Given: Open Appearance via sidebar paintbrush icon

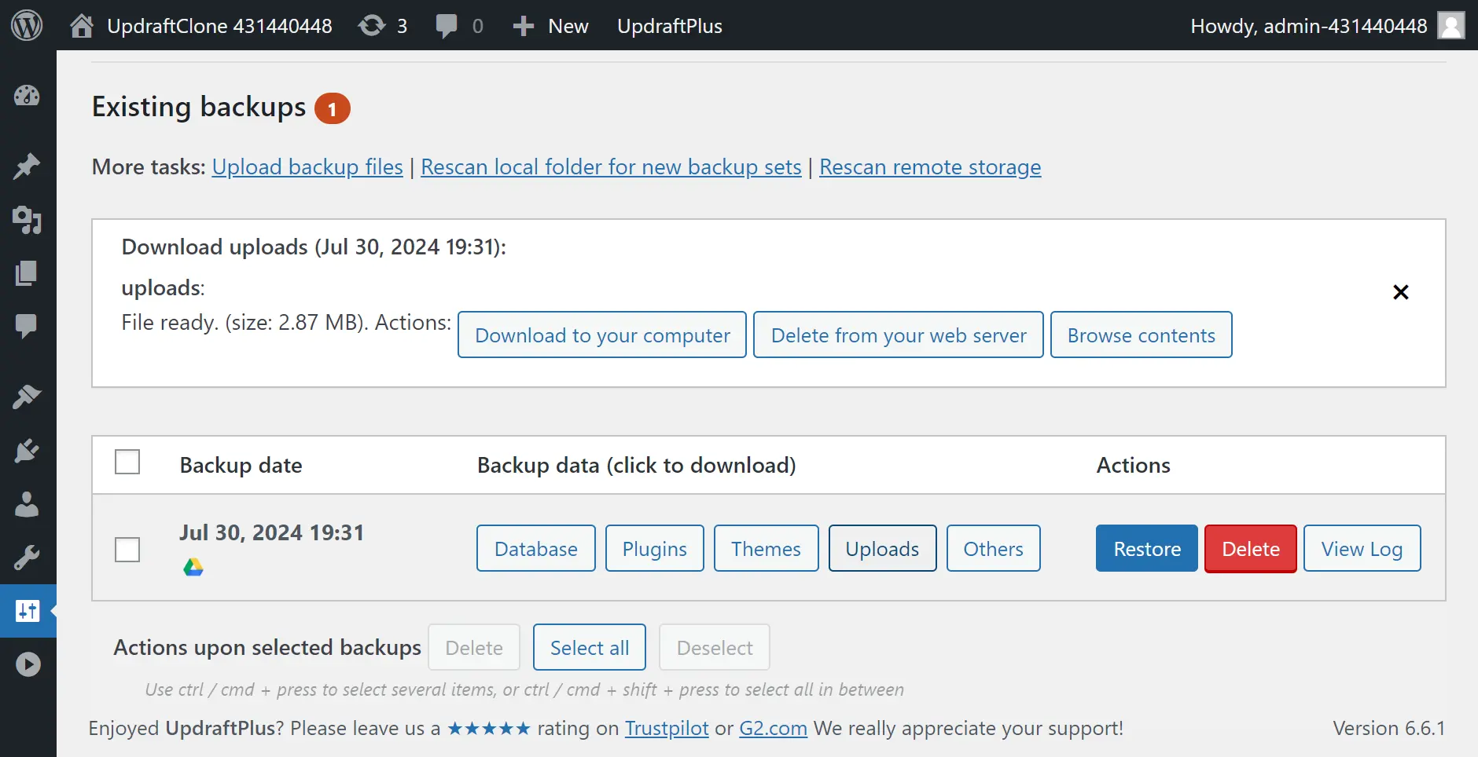Looking at the screenshot, I should (x=27, y=397).
